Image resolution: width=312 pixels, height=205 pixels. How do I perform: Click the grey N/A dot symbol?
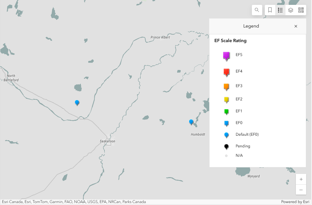226,156
